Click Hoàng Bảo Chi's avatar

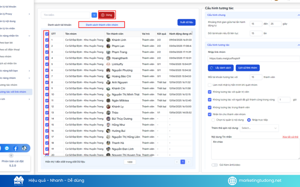click(x=108, y=76)
